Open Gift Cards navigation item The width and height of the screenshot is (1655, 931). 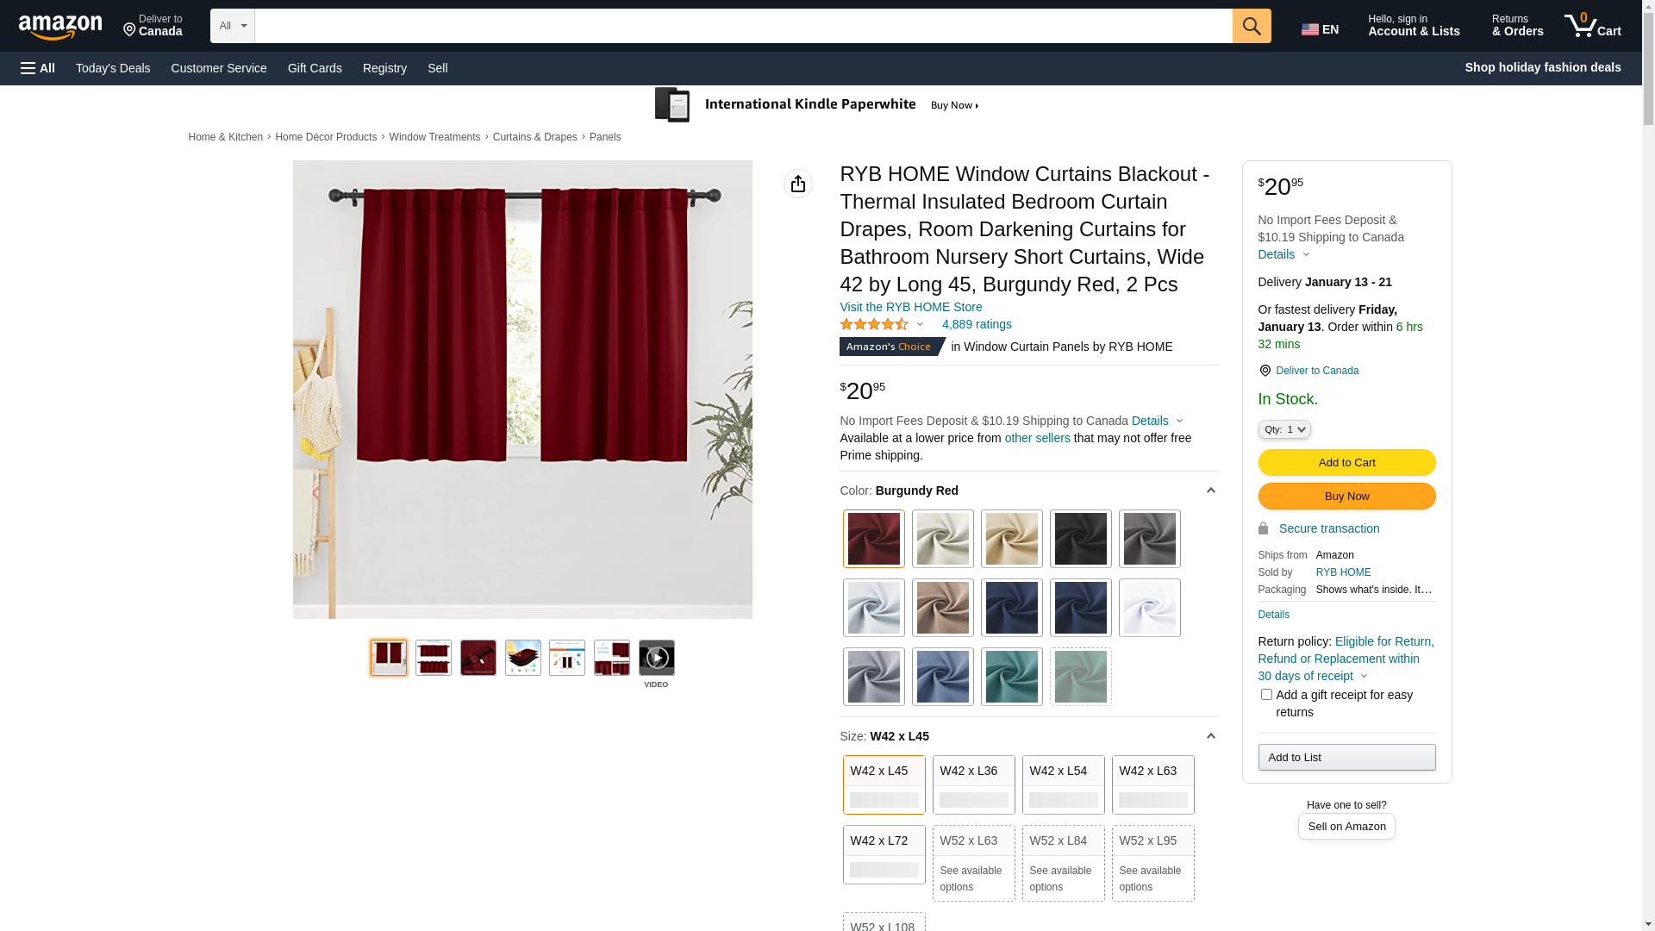[x=315, y=68]
